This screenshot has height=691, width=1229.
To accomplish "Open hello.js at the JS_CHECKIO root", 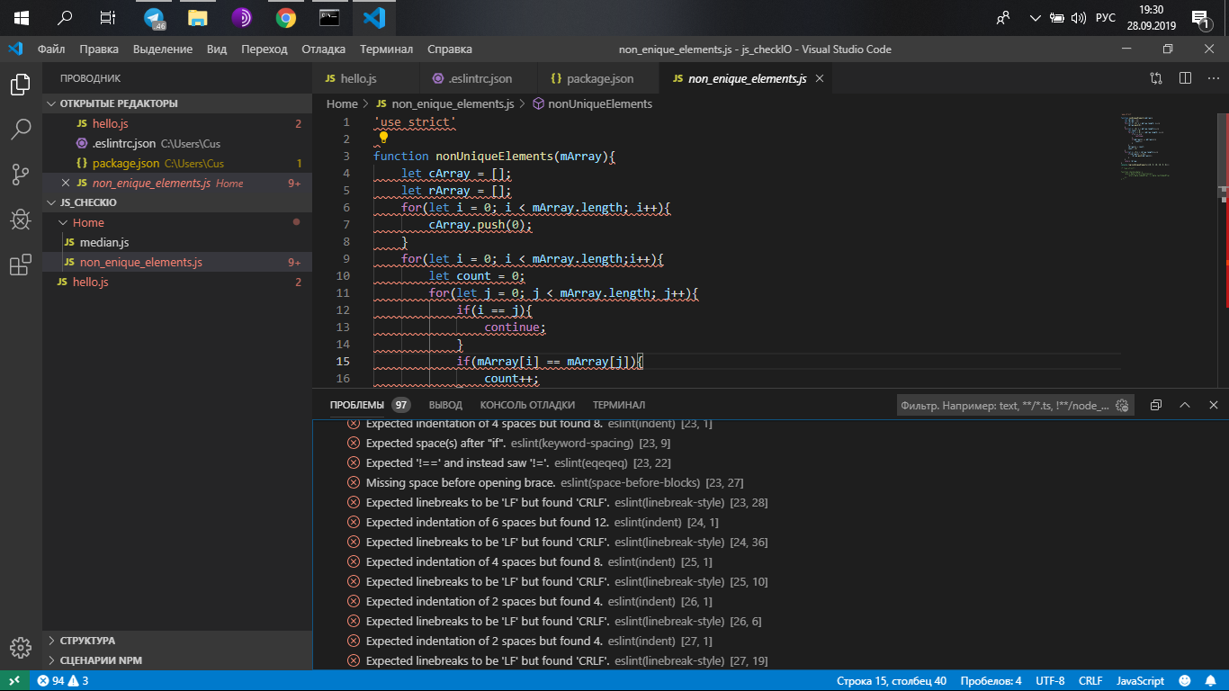I will [x=177, y=282].
